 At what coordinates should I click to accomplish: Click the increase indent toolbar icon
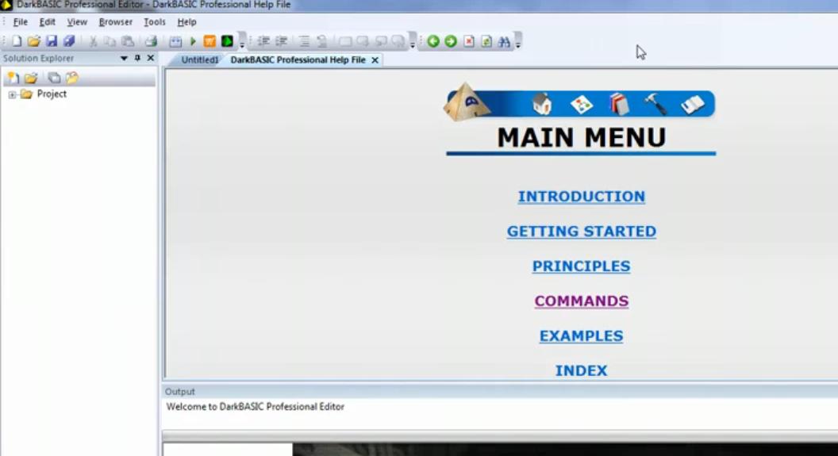pyautogui.click(x=281, y=41)
